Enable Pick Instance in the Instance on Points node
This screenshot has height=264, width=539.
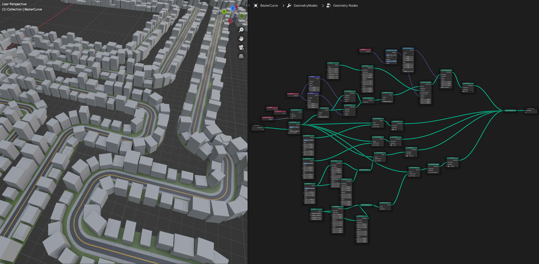click(421, 92)
